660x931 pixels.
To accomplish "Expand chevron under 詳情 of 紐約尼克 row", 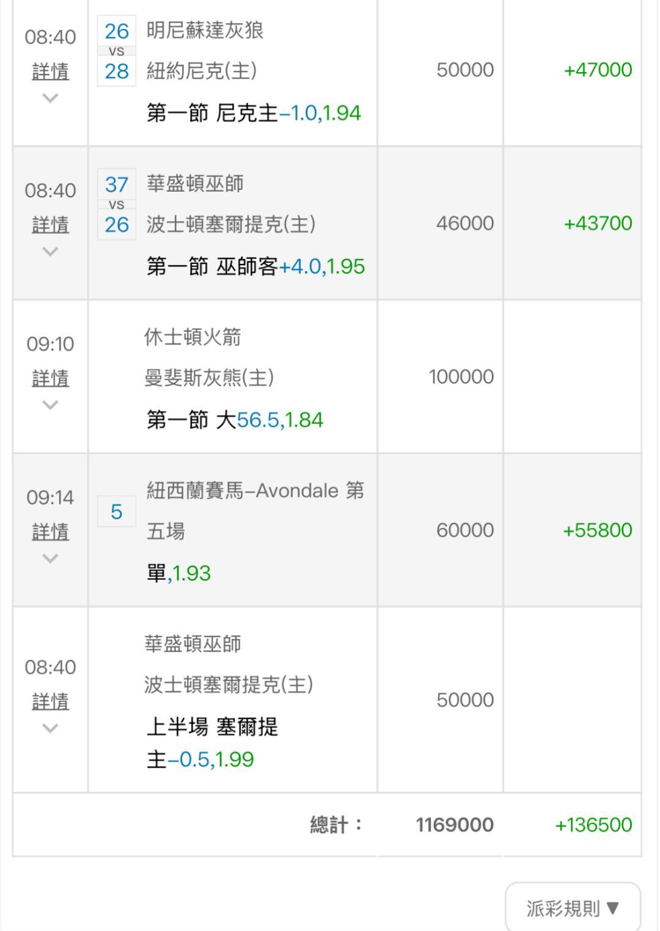I will click(x=50, y=98).
